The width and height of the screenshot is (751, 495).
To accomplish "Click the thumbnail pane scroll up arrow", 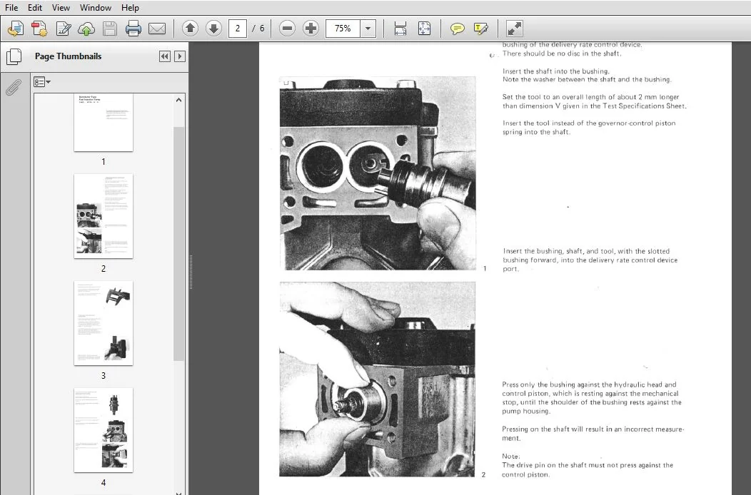I will click(x=178, y=100).
